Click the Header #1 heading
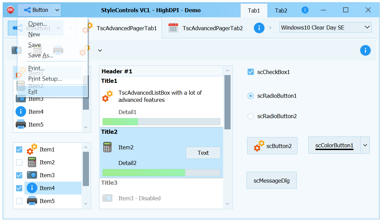Image resolution: width=382 pixels, height=221 pixels. 117,71
